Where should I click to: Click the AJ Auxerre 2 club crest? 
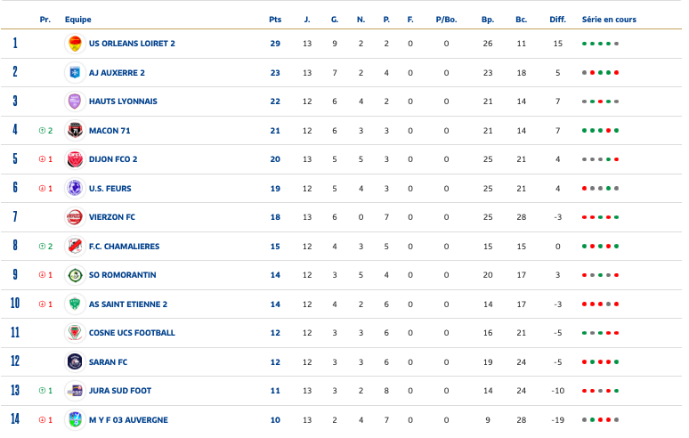74,73
